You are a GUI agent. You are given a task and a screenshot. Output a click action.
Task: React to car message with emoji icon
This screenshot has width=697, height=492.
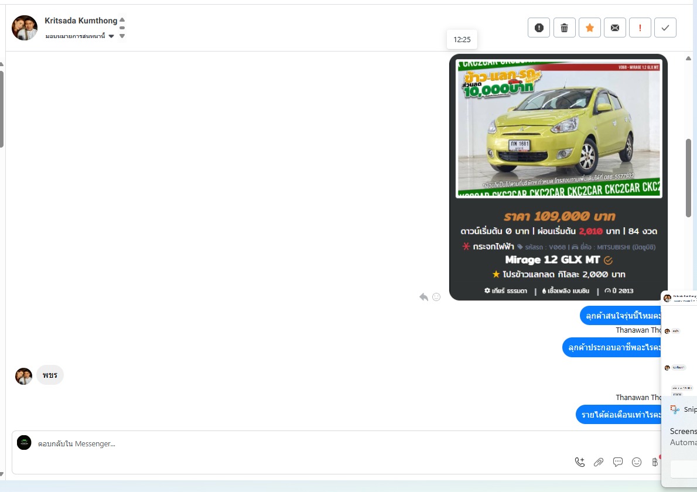(436, 297)
